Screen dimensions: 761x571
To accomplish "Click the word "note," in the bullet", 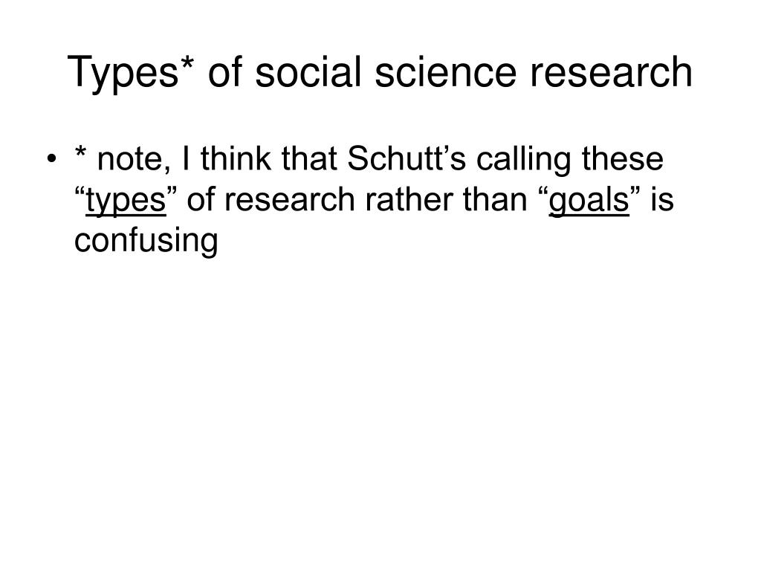I will (x=134, y=159).
